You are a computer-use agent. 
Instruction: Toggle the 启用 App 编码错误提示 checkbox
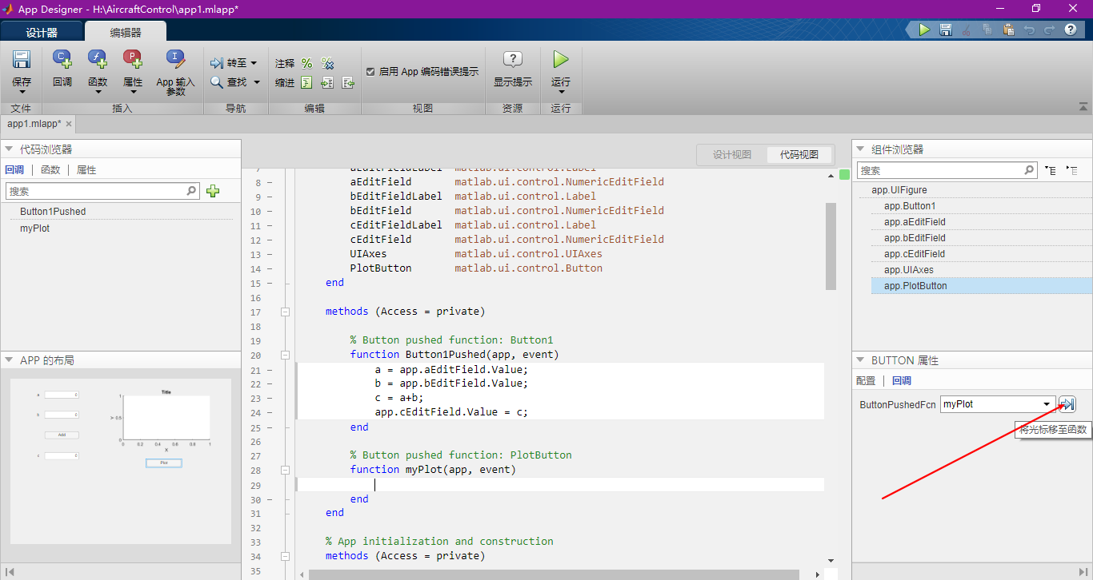pyautogui.click(x=370, y=71)
